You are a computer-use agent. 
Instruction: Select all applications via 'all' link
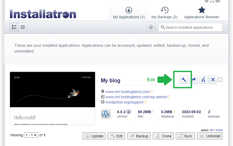pos(211,130)
